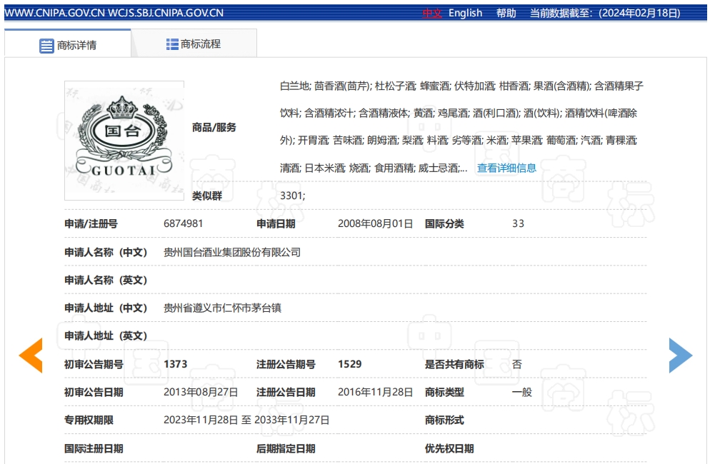Click the list icon on 商标流程 tab

172,44
